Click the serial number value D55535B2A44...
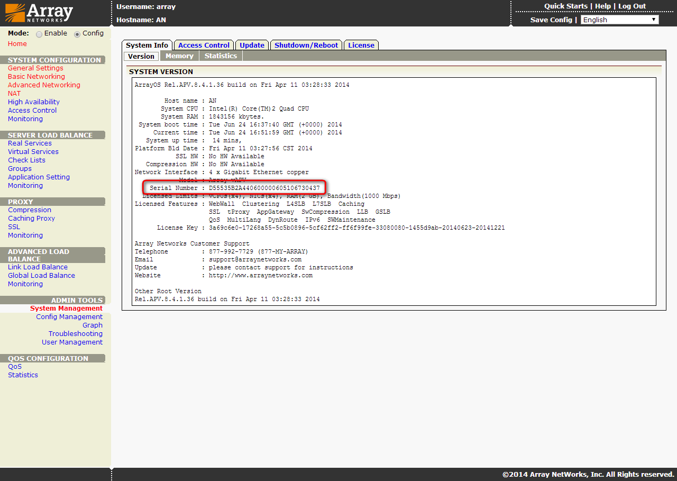This screenshot has height=481, width=677. pos(264,188)
